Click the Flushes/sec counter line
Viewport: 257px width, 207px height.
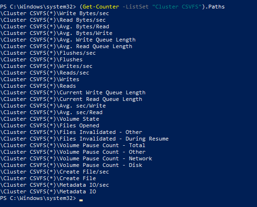point(48,53)
